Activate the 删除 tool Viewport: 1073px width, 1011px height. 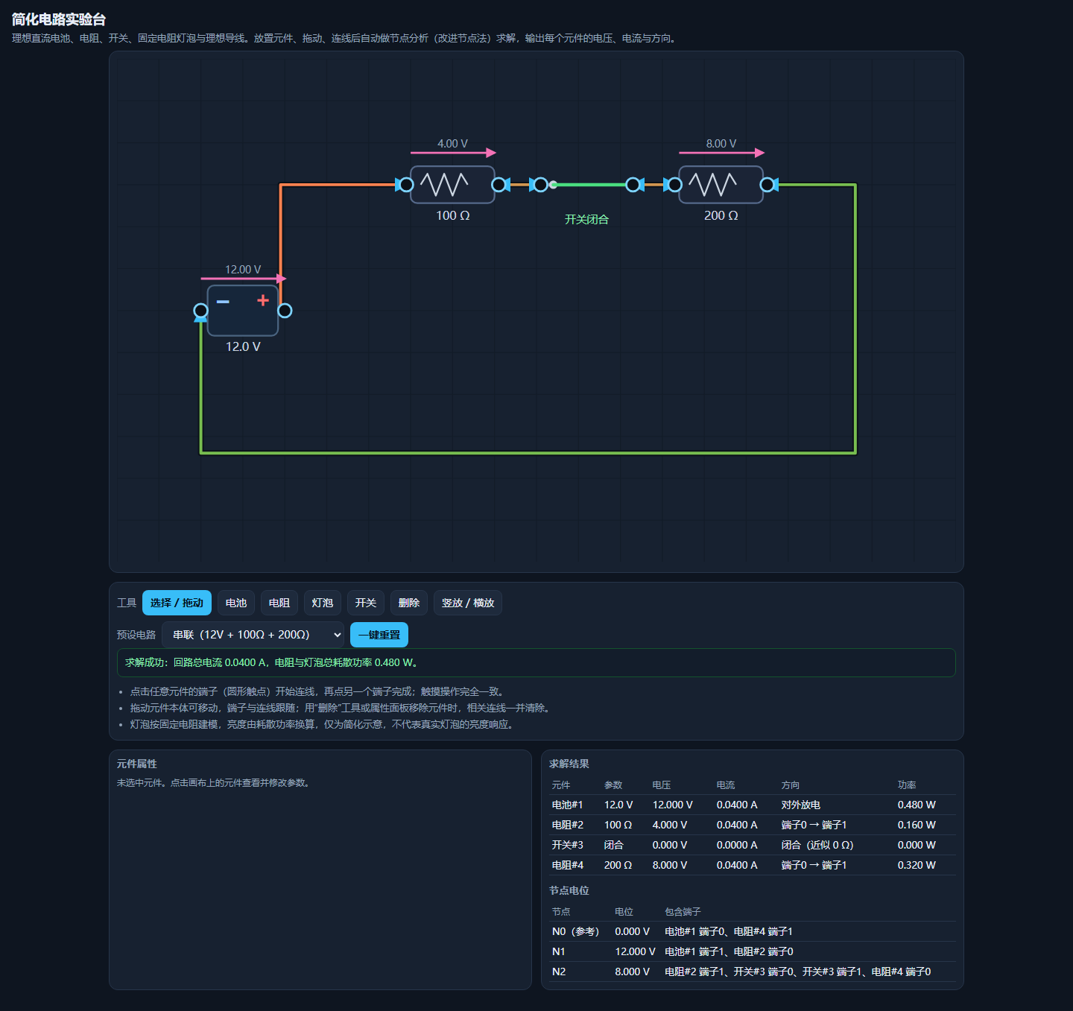pos(409,603)
